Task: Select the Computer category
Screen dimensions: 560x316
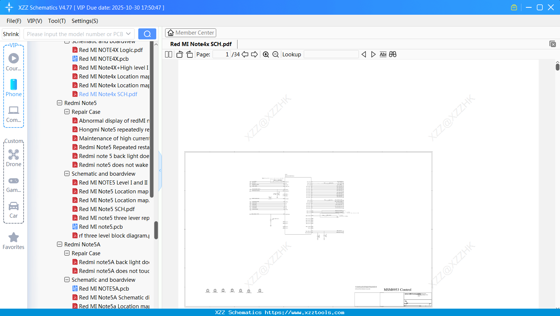Action: 14,114
